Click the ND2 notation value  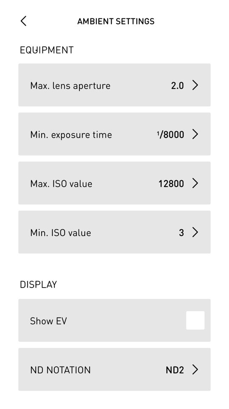[x=175, y=370]
